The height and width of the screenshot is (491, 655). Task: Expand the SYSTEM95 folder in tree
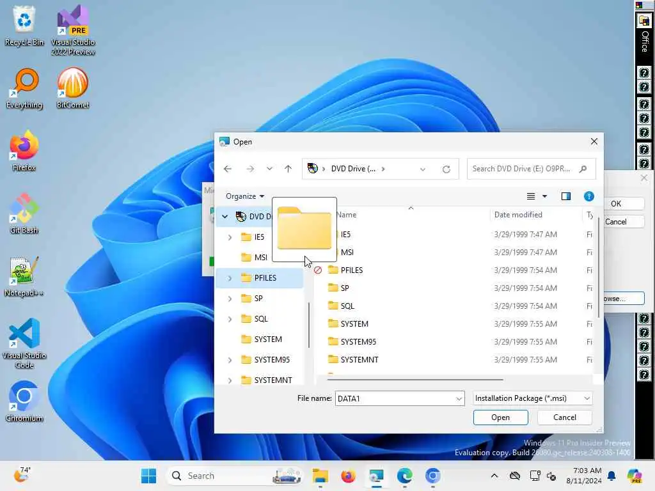(x=230, y=360)
